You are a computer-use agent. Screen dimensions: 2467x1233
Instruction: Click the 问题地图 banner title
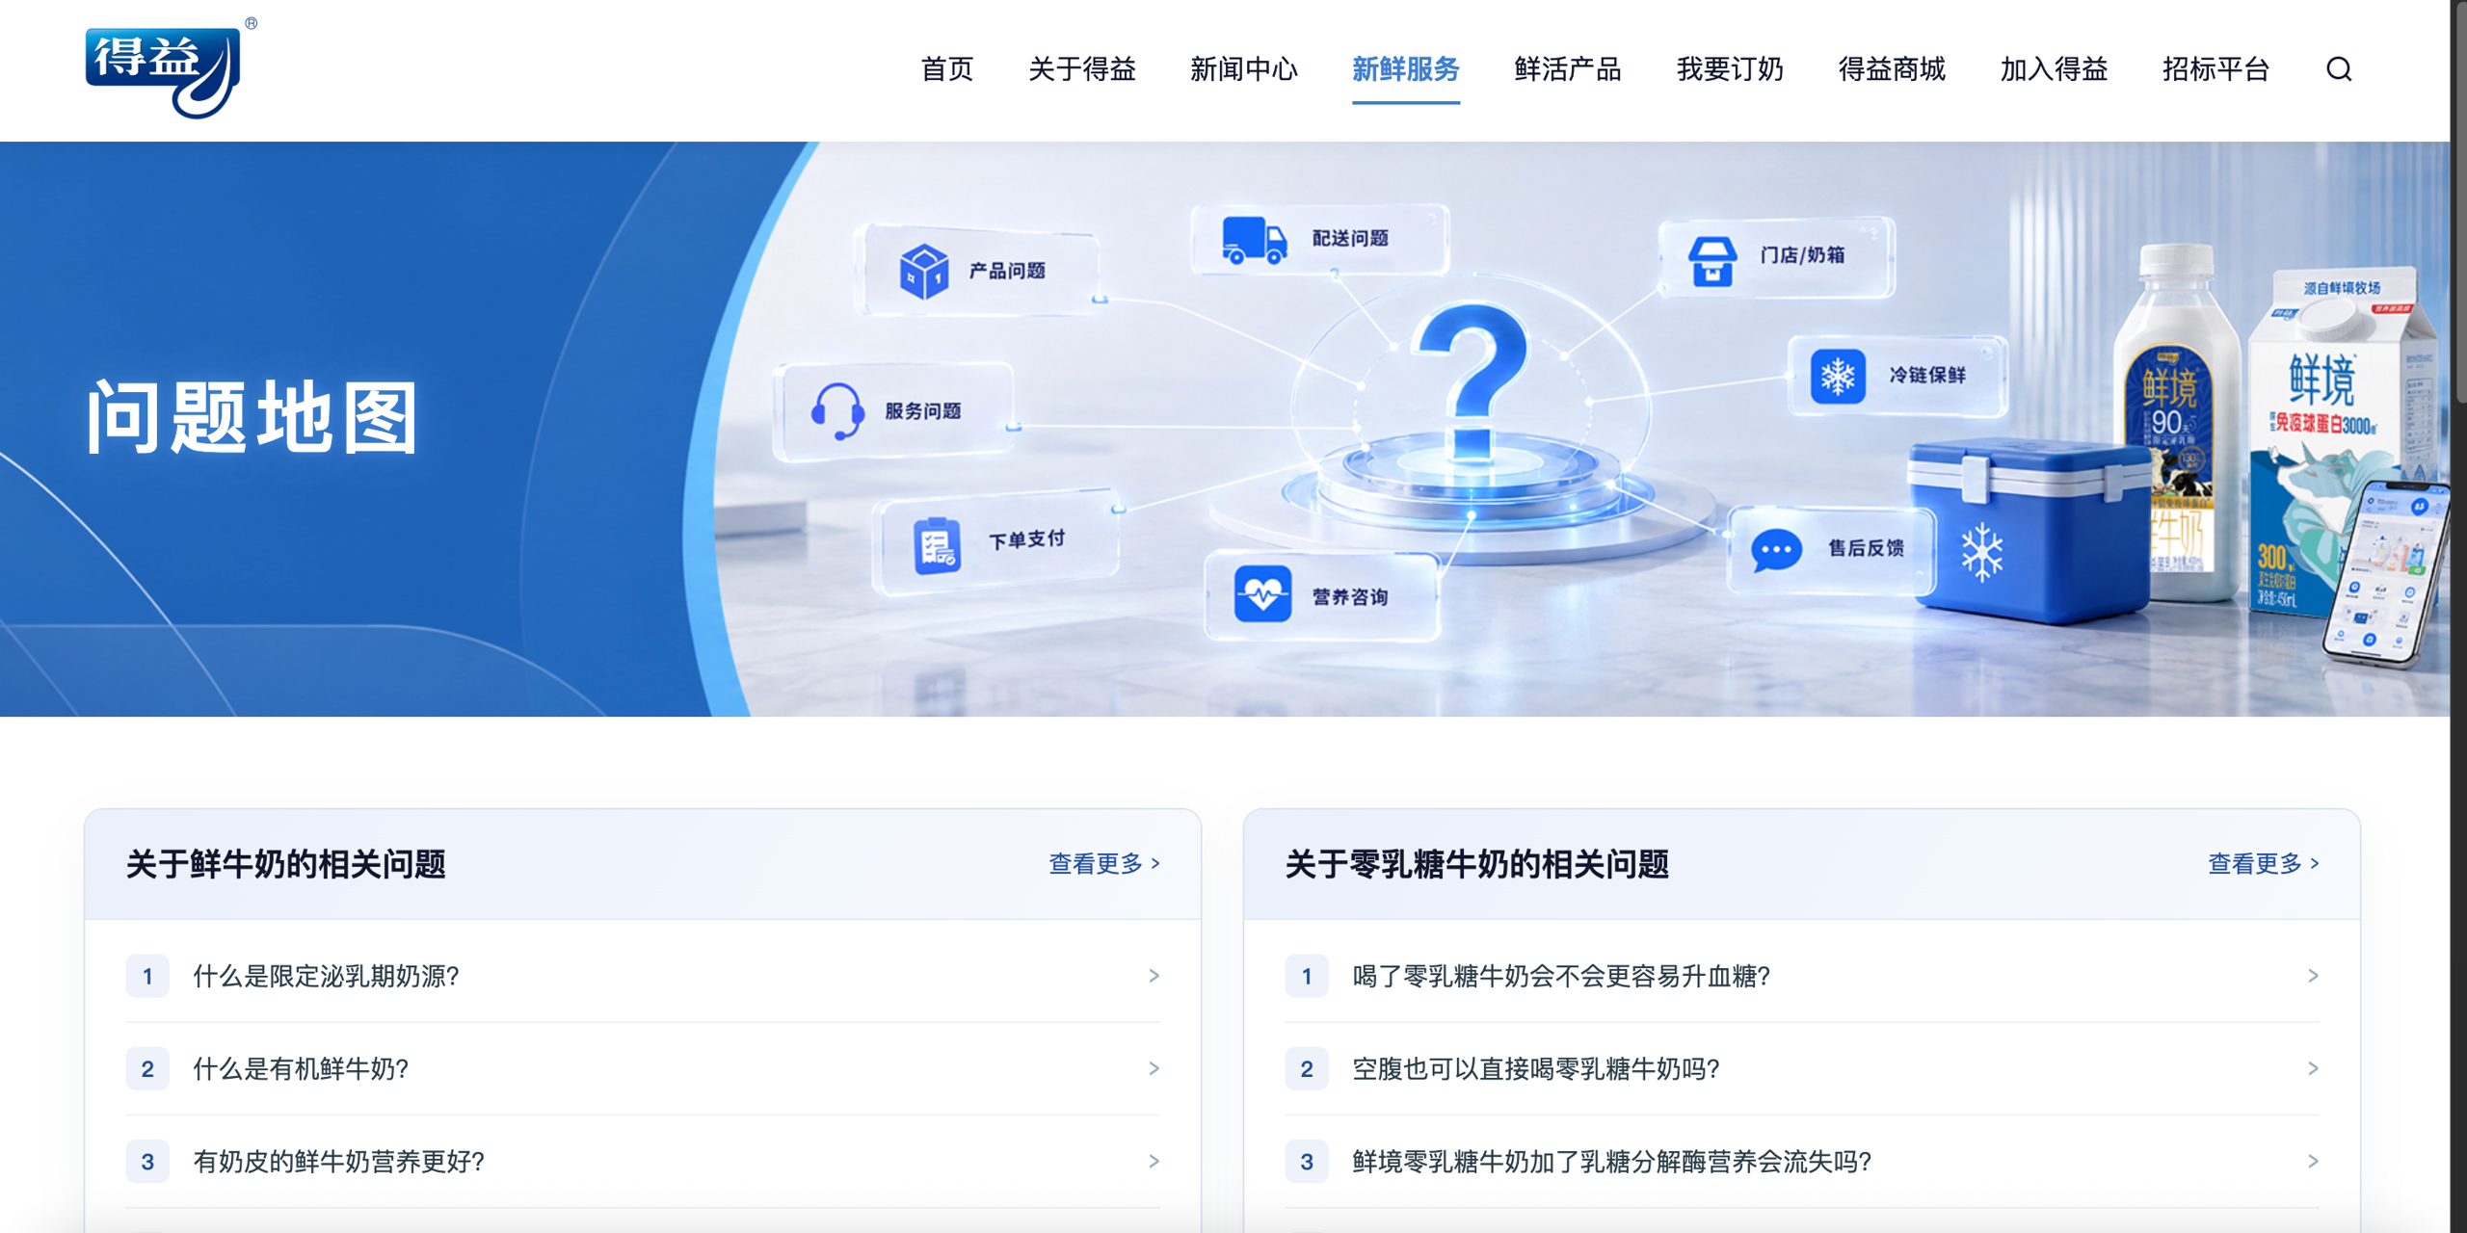point(252,417)
